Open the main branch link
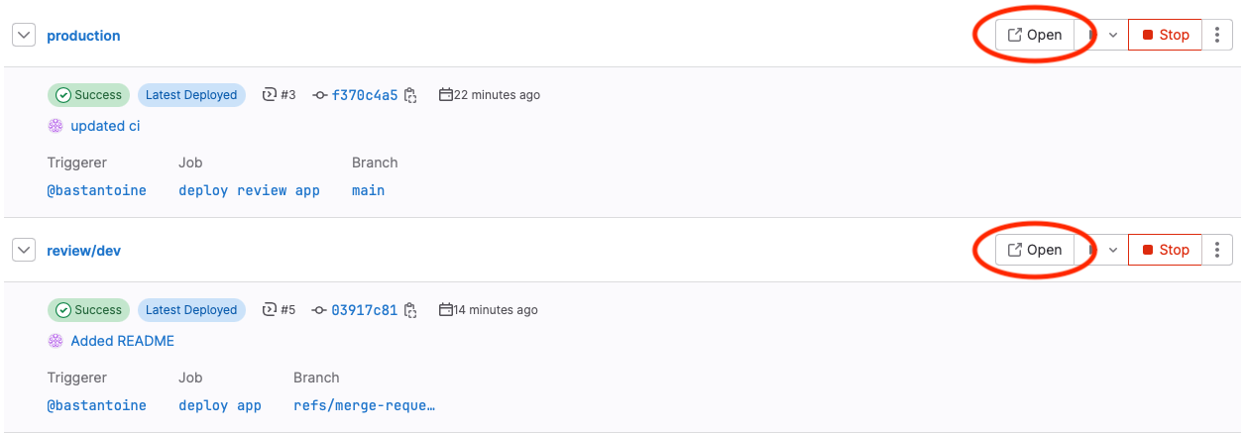Viewport: 1245px width, 434px height. pyautogui.click(x=368, y=190)
